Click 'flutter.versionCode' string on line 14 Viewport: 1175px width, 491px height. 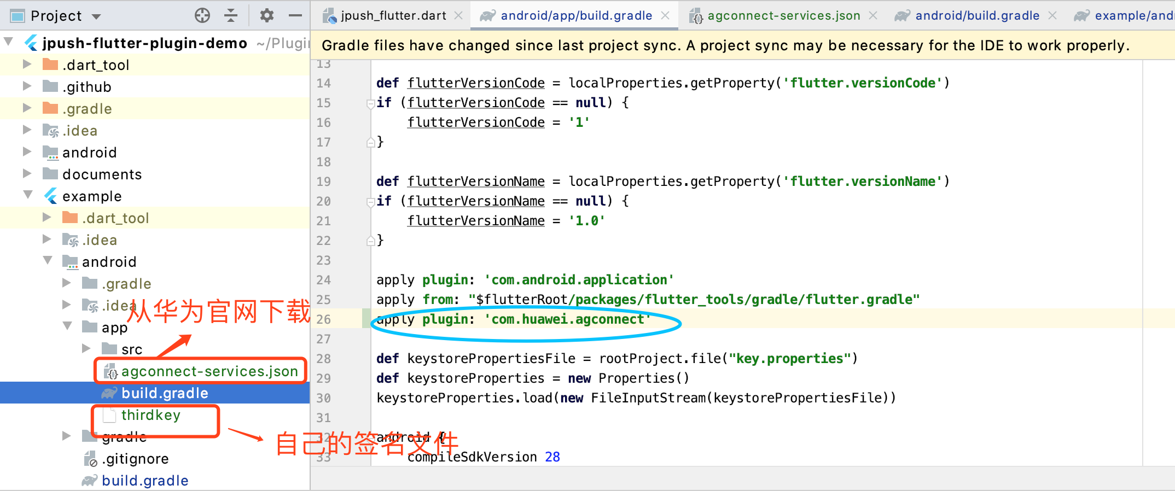coord(863,83)
